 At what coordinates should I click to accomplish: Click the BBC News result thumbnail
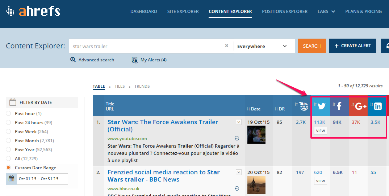click(256, 185)
